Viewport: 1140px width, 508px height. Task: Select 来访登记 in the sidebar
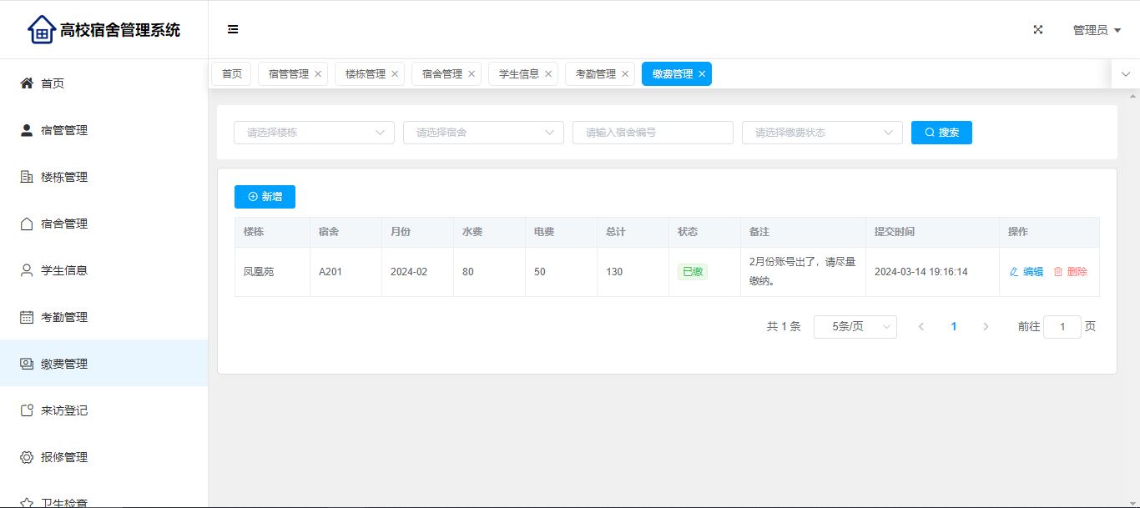click(x=64, y=410)
